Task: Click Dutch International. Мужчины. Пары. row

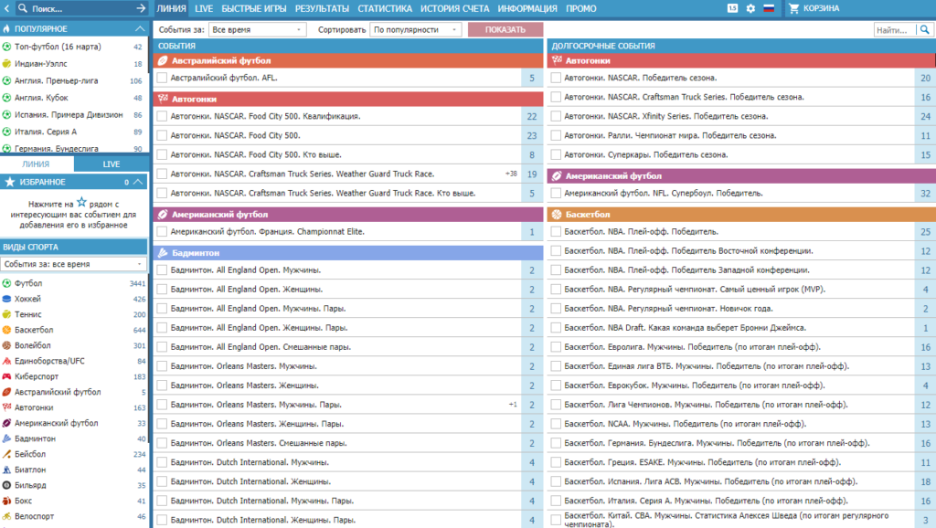Action: point(348,501)
